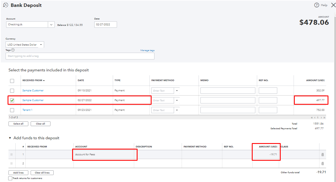The height and width of the screenshot is (182, 336).
Task: Enable Track returns for customers
Action: pyautogui.click(x=10, y=178)
